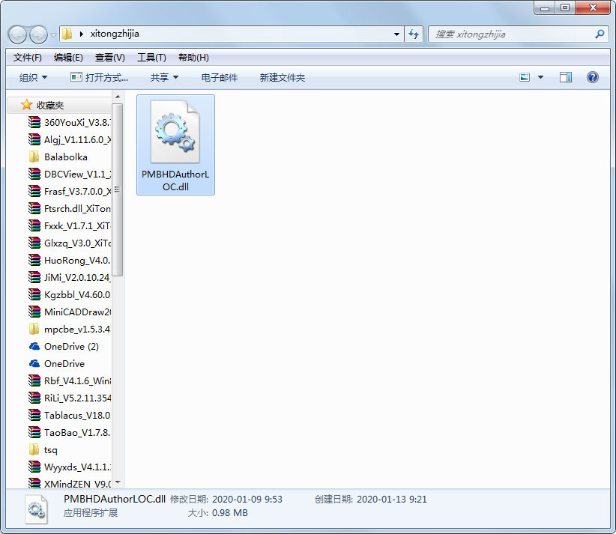Open the address bar history dropdown
Image resolution: width=616 pixels, height=534 pixels.
396,34
